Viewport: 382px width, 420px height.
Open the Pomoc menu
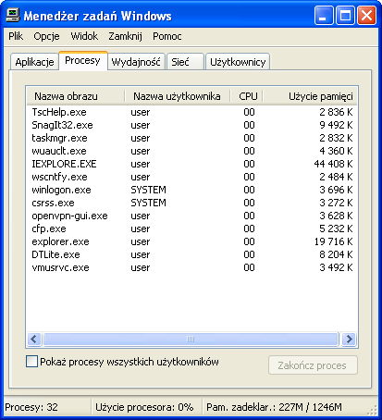click(167, 36)
